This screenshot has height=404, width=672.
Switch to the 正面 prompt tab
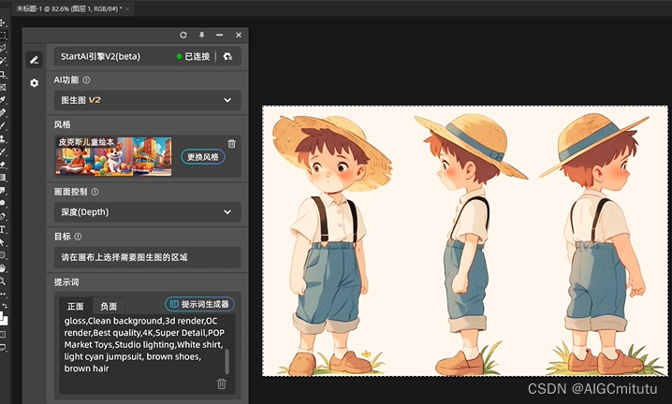(x=76, y=306)
